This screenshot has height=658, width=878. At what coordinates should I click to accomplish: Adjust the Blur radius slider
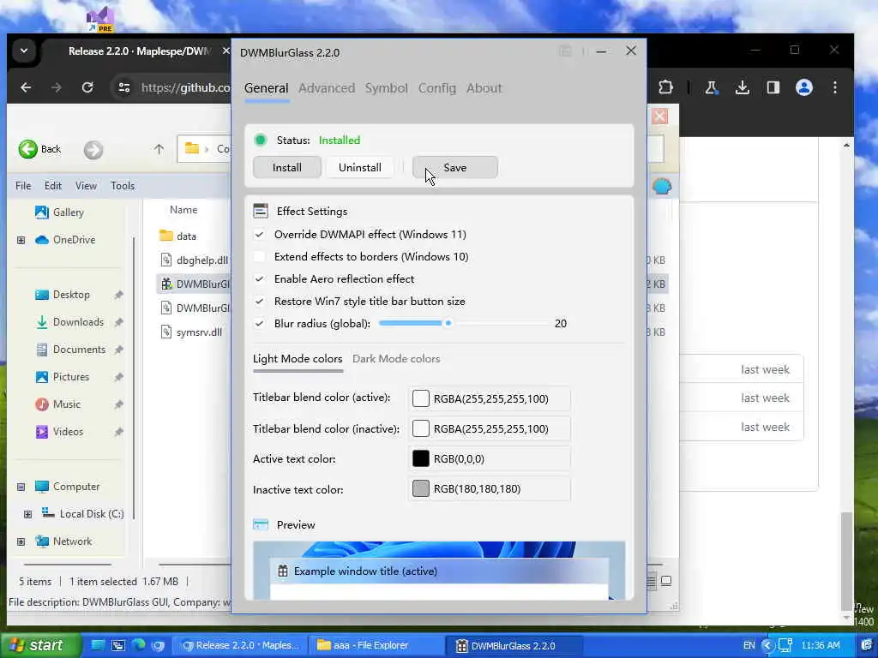click(x=464, y=323)
